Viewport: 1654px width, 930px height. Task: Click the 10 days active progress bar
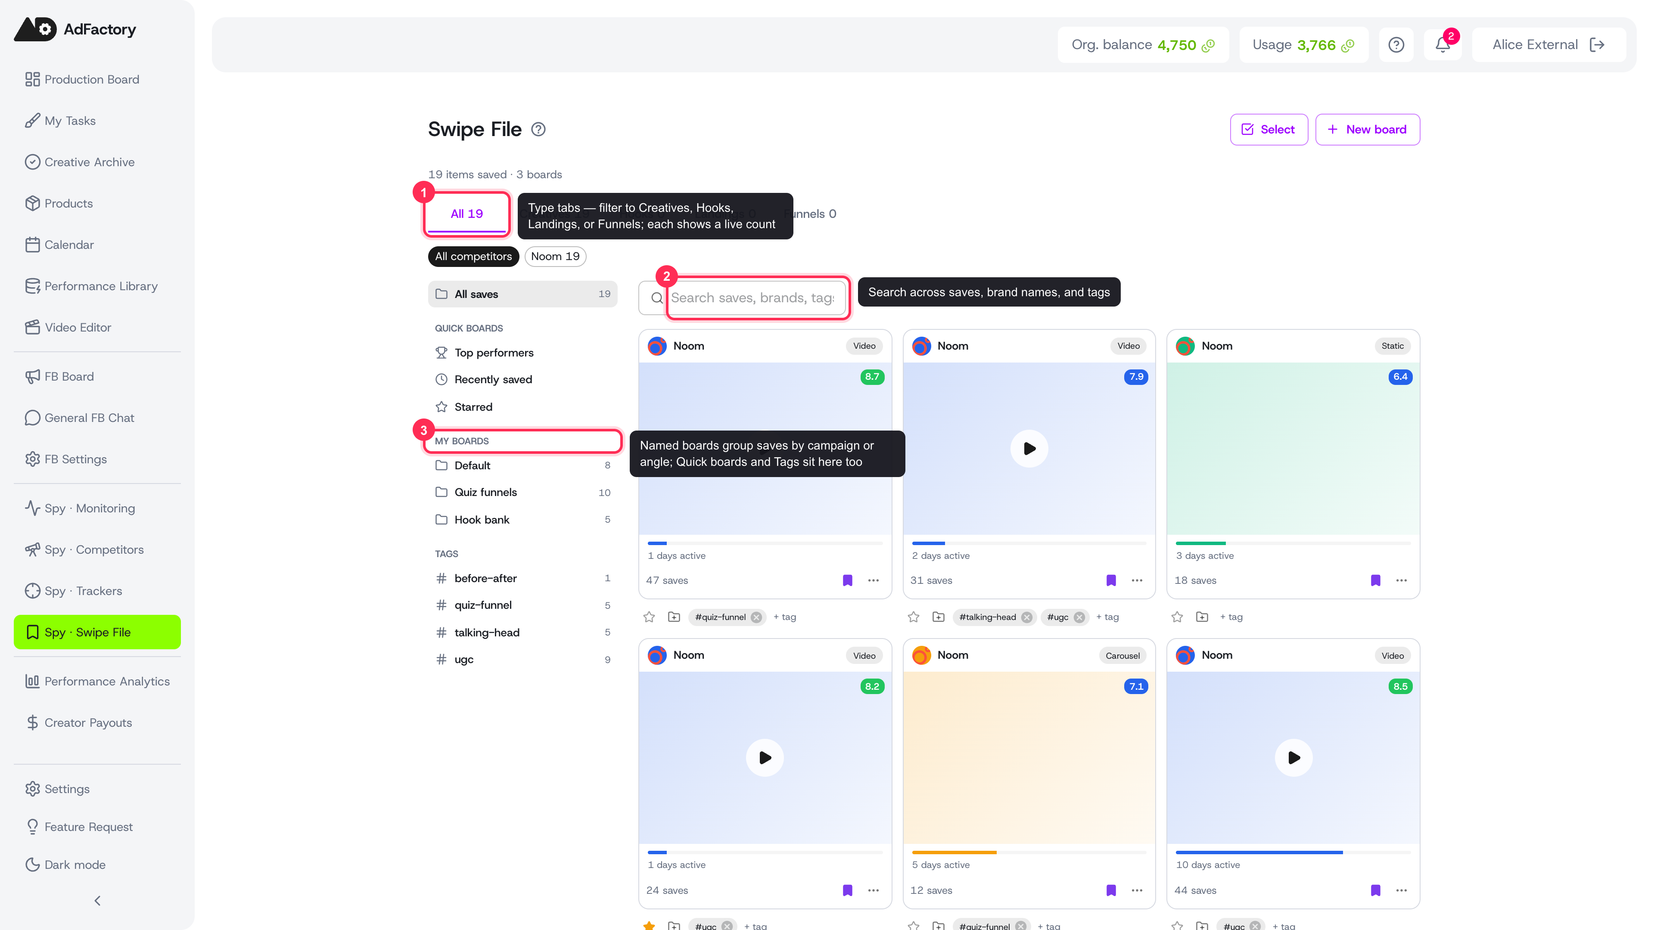click(1293, 852)
